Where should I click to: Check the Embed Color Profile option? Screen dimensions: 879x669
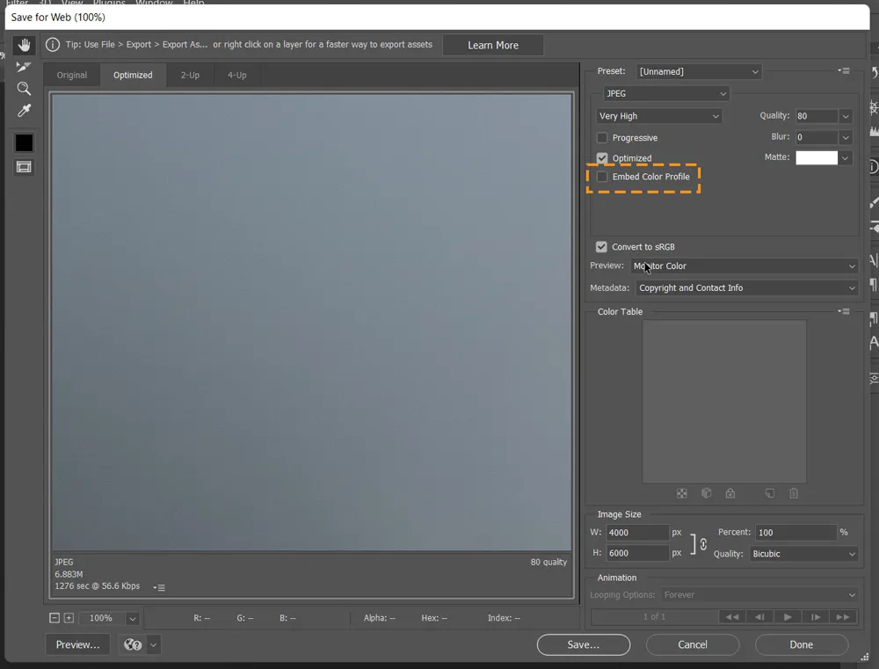point(602,176)
